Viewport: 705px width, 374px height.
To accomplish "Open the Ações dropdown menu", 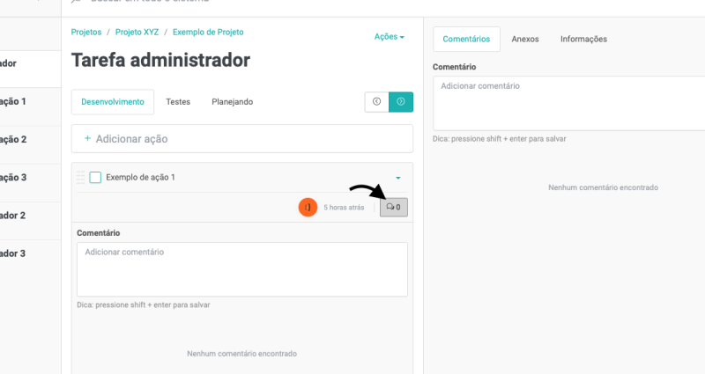I will [389, 37].
